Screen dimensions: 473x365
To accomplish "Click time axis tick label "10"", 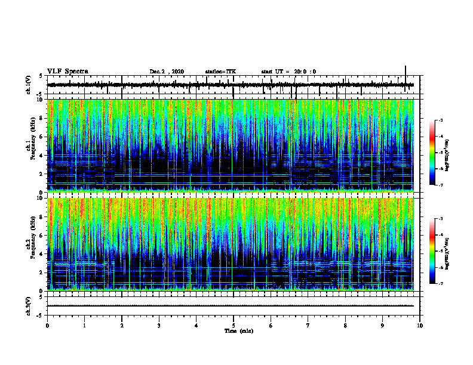I will coord(420,326).
